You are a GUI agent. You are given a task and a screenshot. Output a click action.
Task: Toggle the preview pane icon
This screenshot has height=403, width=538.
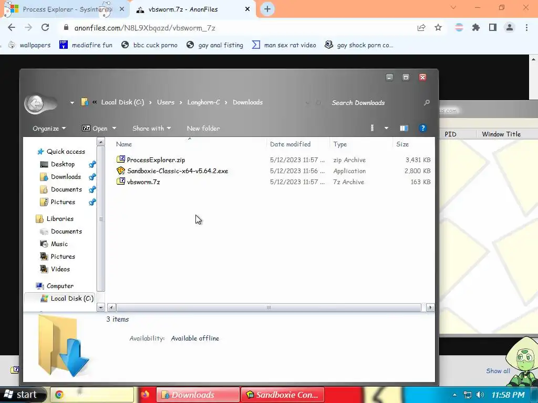[404, 128]
